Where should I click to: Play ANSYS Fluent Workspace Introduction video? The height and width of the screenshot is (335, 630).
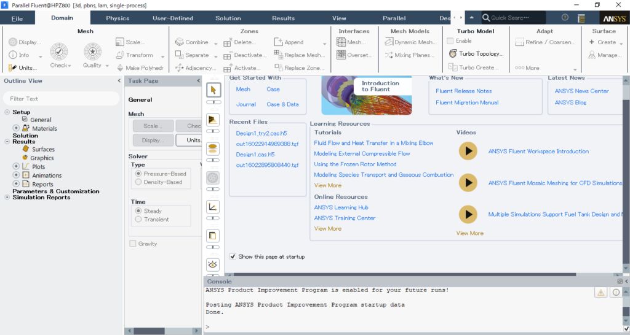coord(468,151)
